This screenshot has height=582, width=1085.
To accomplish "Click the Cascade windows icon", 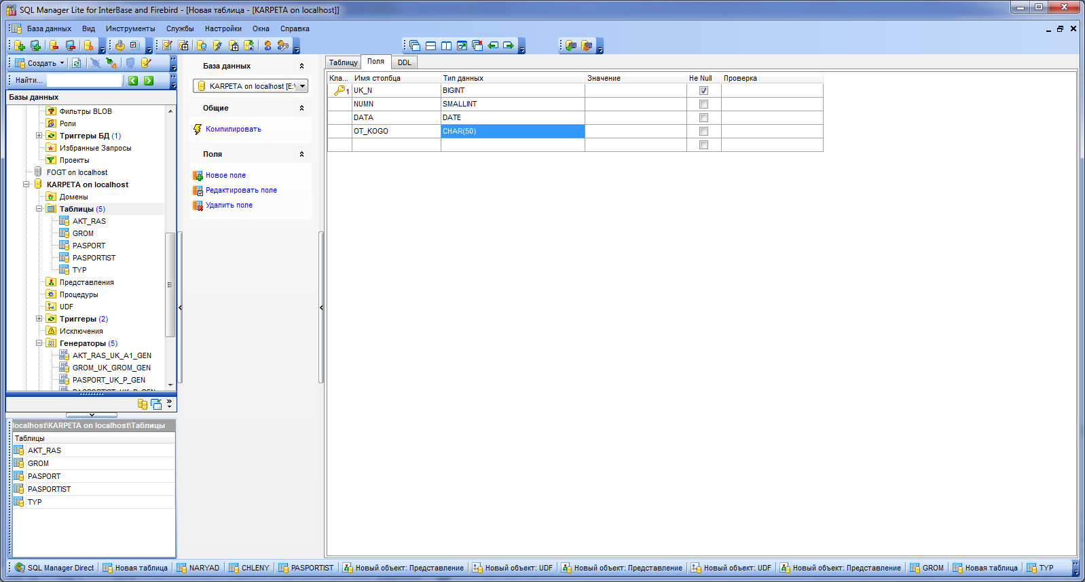I will pos(415,45).
